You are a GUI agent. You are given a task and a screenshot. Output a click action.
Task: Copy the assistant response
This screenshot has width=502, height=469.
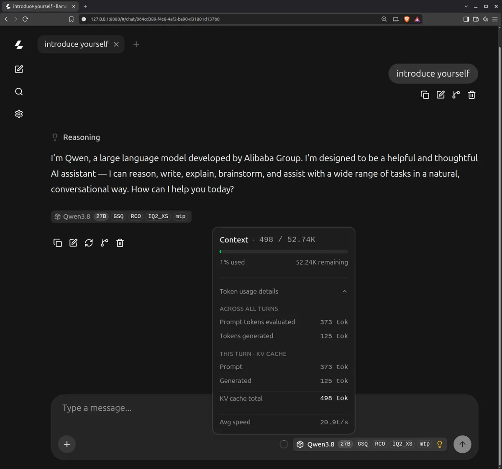tap(58, 243)
